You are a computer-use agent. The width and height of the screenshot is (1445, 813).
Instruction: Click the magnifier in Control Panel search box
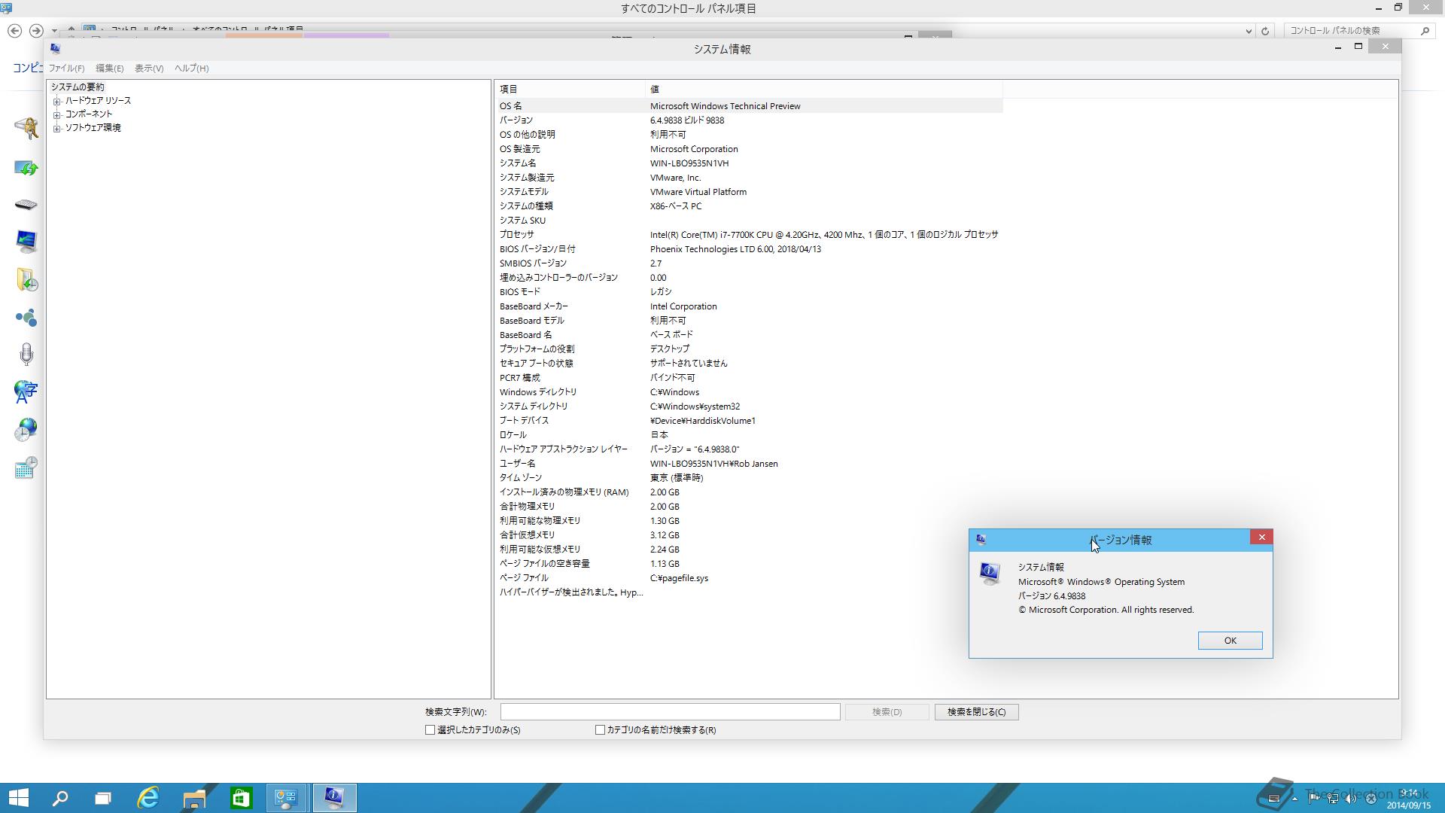pyautogui.click(x=1425, y=31)
